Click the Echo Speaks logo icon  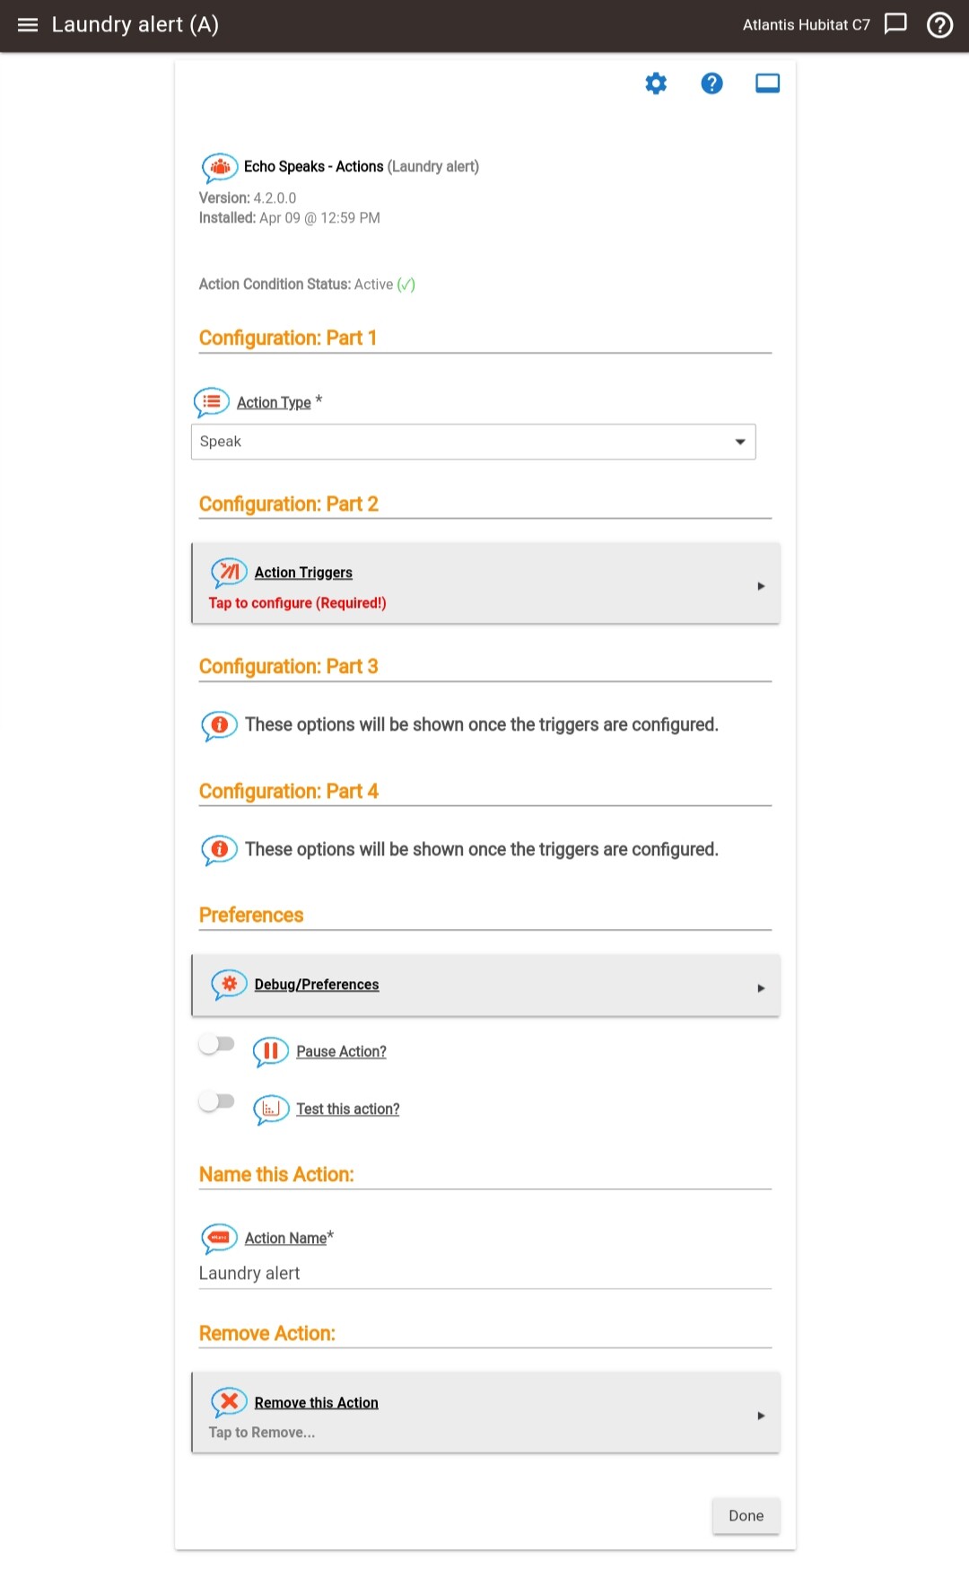pos(220,168)
